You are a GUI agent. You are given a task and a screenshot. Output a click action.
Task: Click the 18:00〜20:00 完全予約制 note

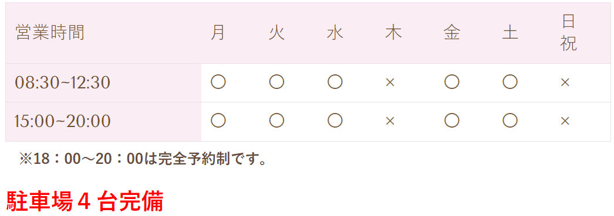click(x=143, y=159)
